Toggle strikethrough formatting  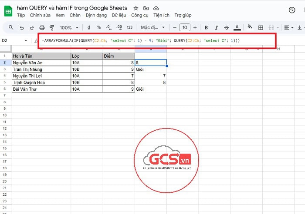[226, 28]
